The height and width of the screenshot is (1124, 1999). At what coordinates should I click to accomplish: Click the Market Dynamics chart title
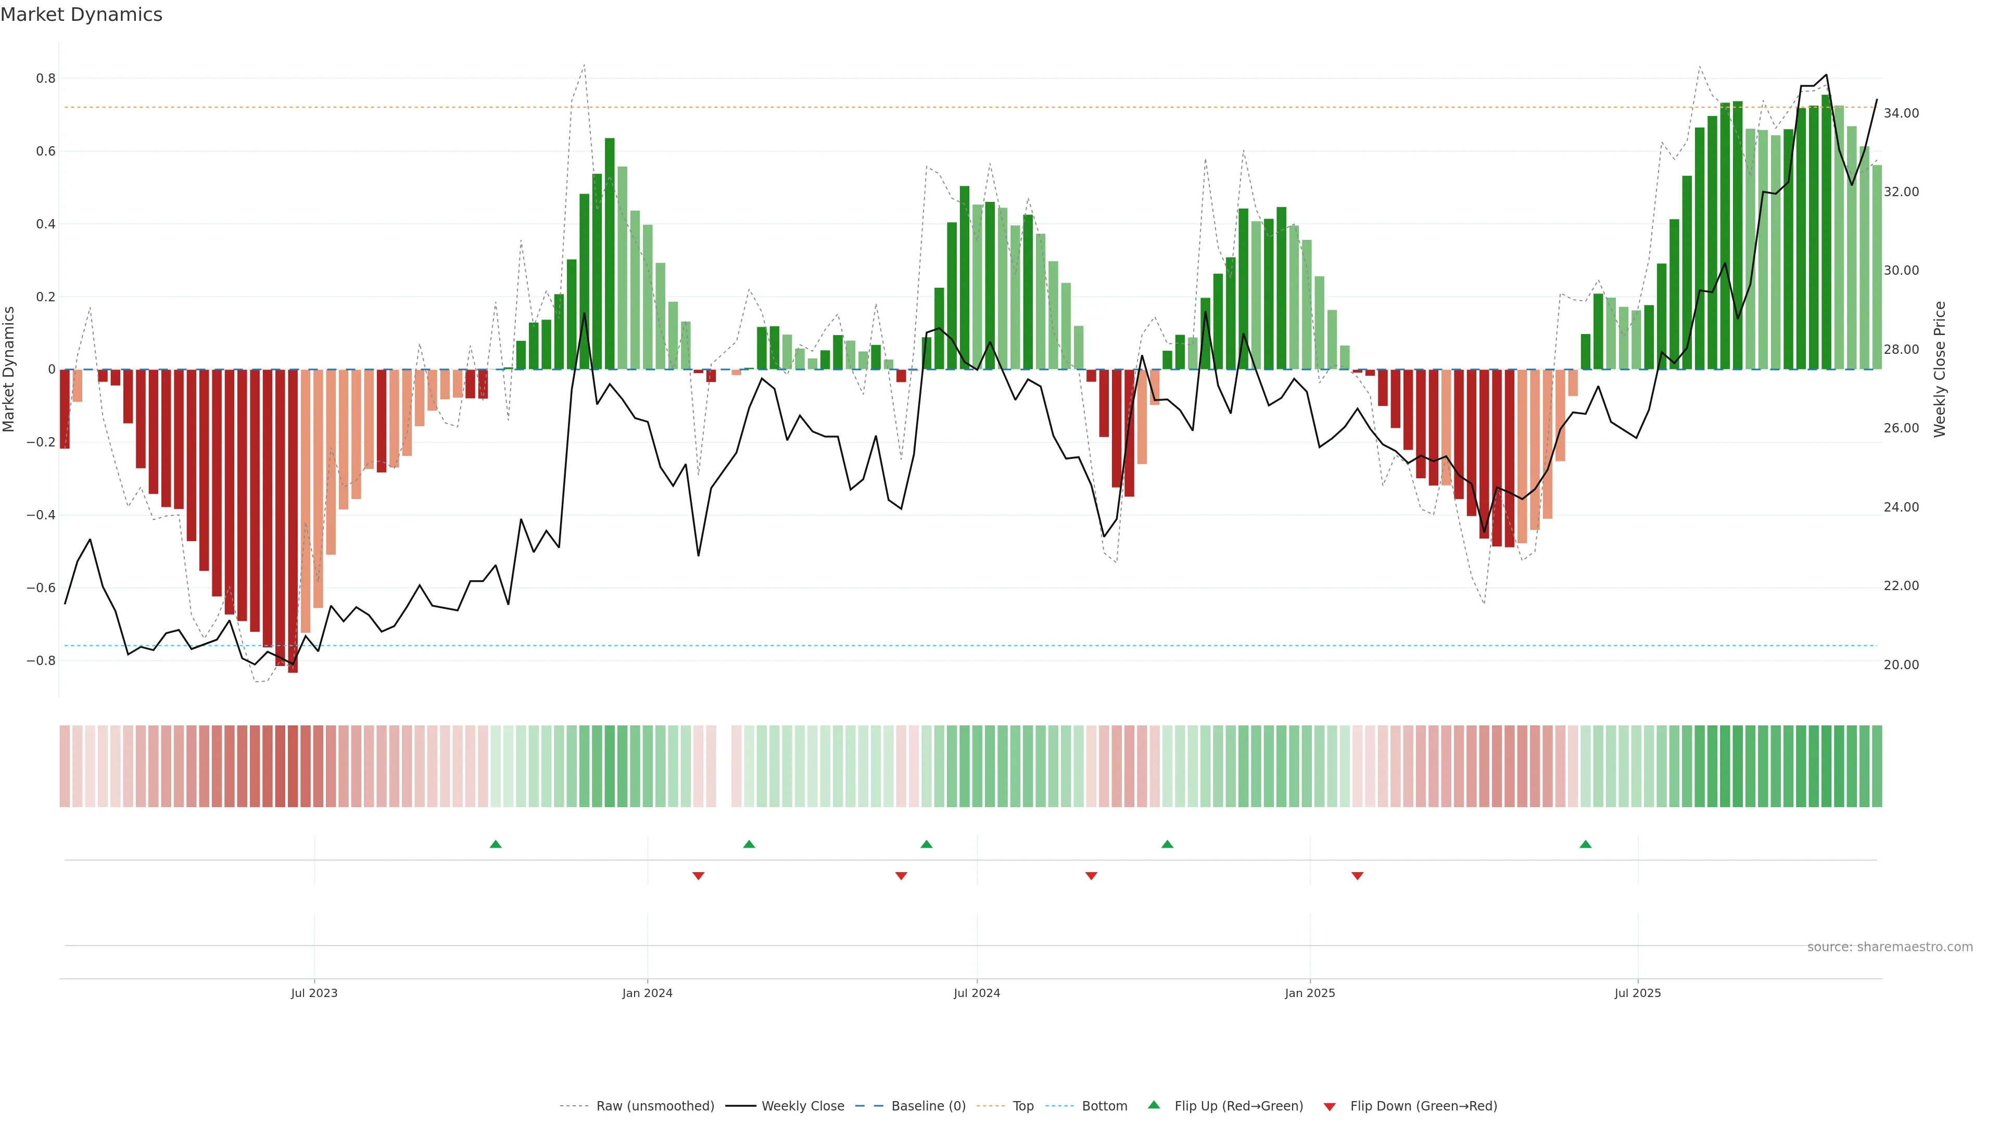[82, 15]
